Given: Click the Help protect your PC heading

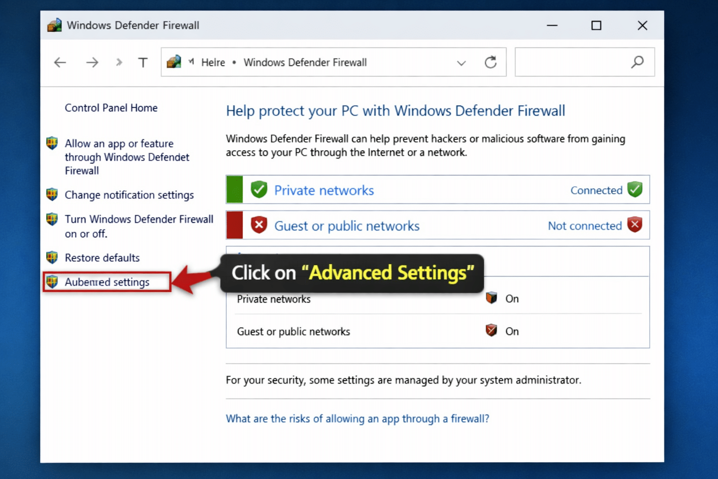Looking at the screenshot, I should 395,111.
